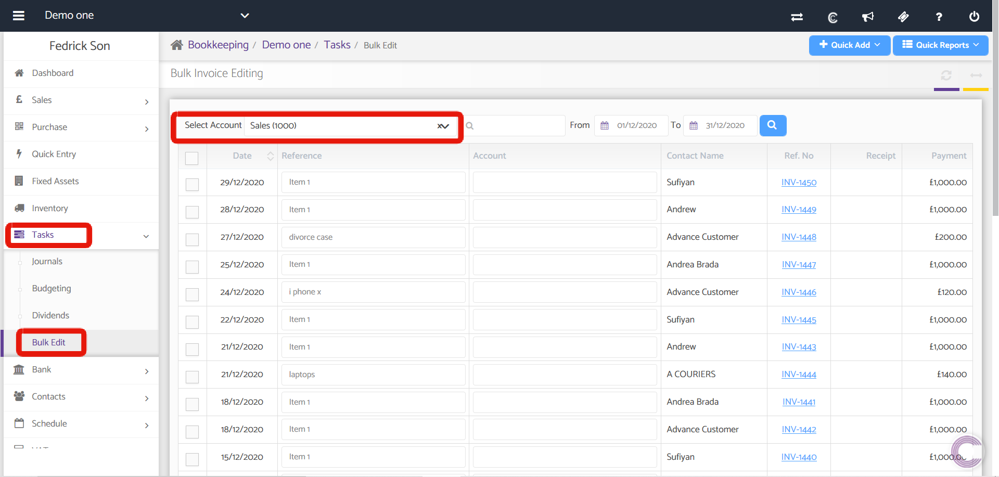
Task: Collapse the Tasks sidebar chevron
Action: pyautogui.click(x=146, y=236)
